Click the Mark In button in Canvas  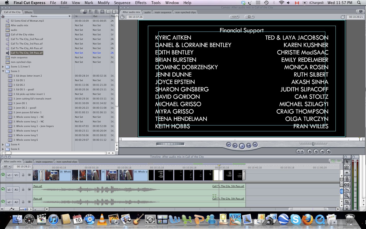298,151
